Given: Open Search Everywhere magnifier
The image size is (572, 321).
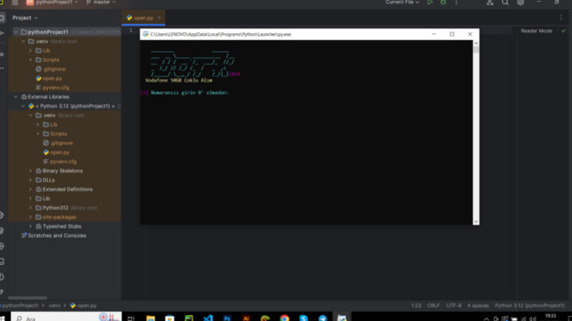Looking at the screenshot, I should (506, 3).
